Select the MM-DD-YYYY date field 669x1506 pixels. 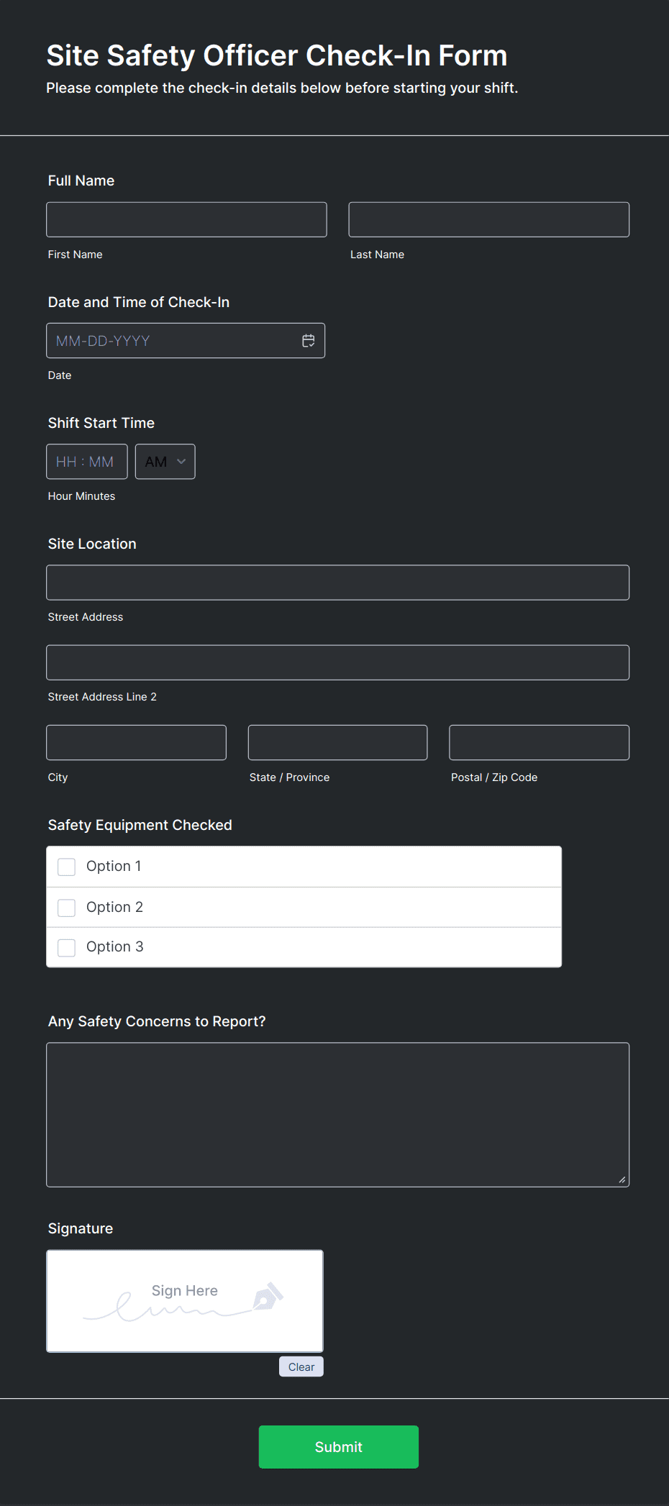click(x=173, y=341)
